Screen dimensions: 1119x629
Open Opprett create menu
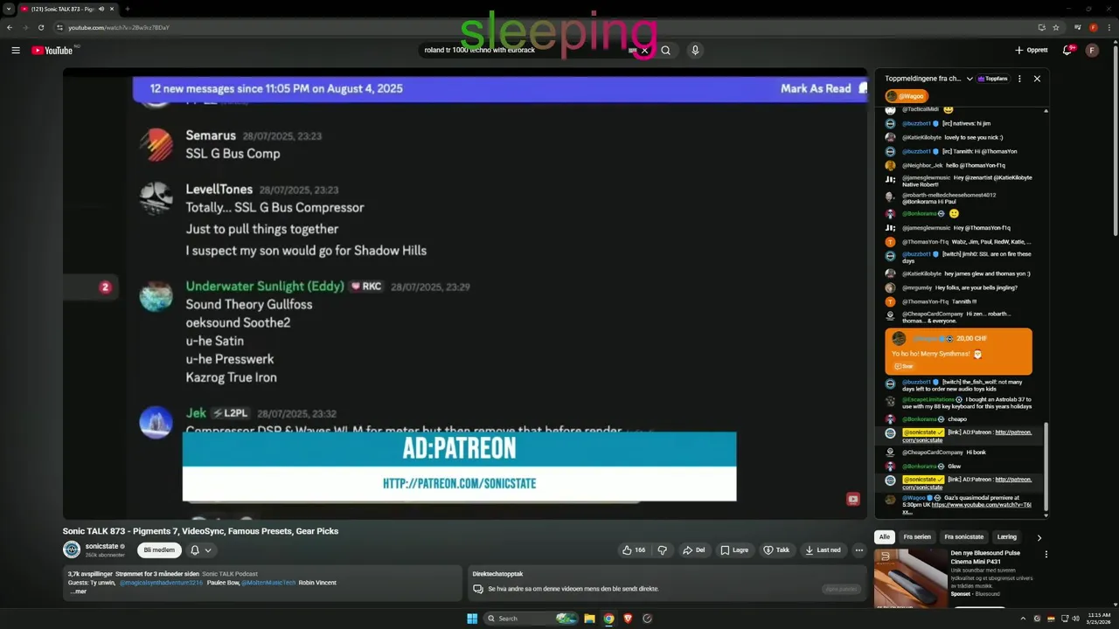click(1032, 50)
